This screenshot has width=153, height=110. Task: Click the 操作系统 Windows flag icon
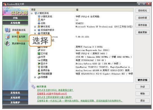tap(39, 26)
